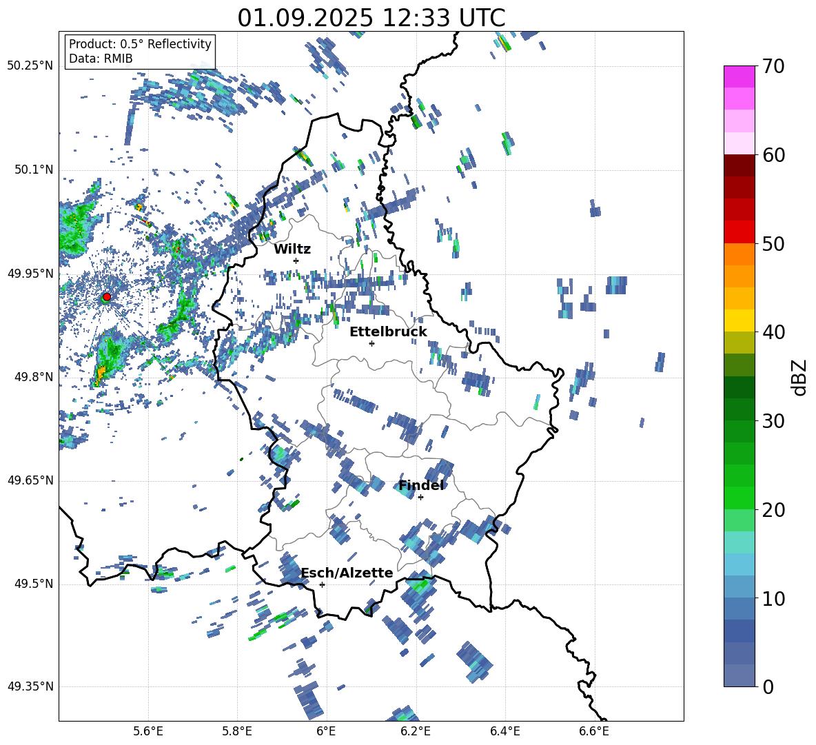Click the 5.8°E longitude label

(x=237, y=732)
